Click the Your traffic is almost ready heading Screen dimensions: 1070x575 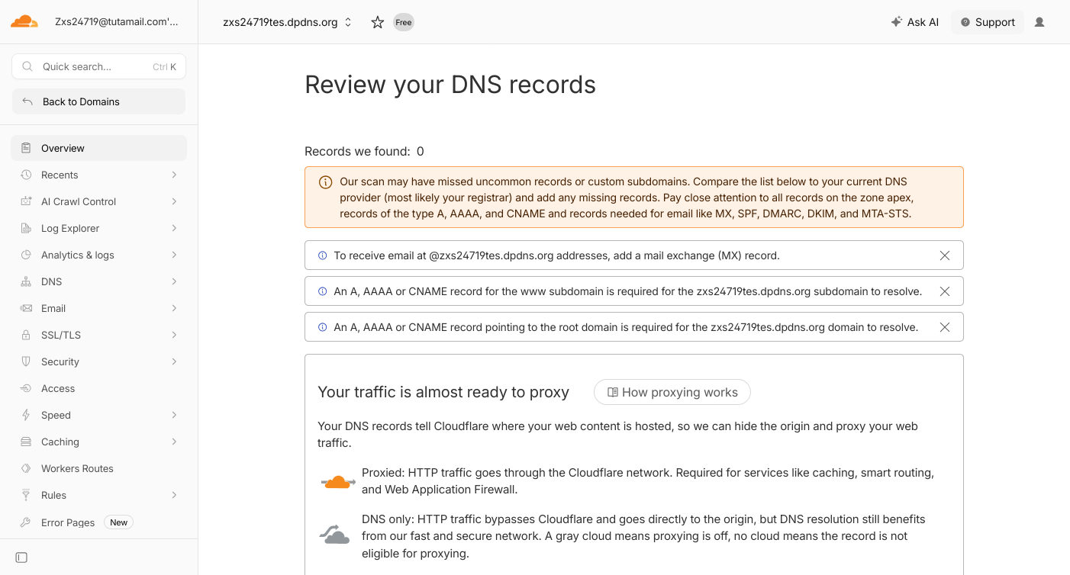tap(443, 392)
